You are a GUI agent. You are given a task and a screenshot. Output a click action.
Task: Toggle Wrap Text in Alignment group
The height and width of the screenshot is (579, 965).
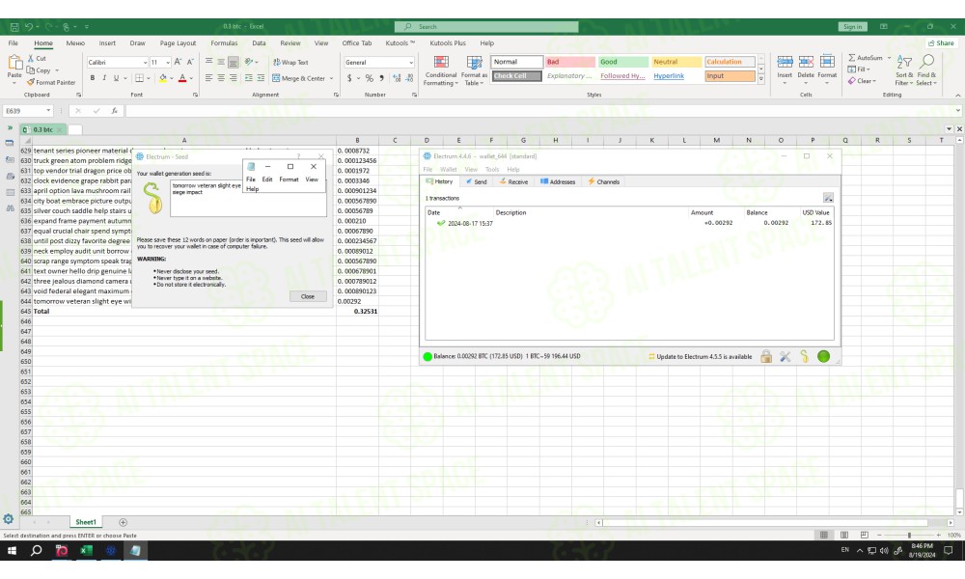(290, 62)
